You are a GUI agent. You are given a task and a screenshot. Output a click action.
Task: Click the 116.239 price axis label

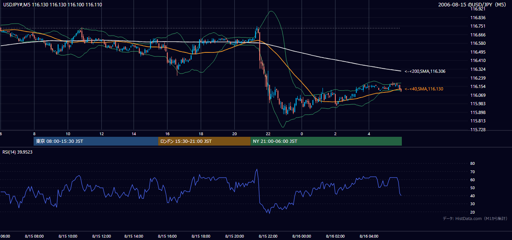click(x=478, y=78)
